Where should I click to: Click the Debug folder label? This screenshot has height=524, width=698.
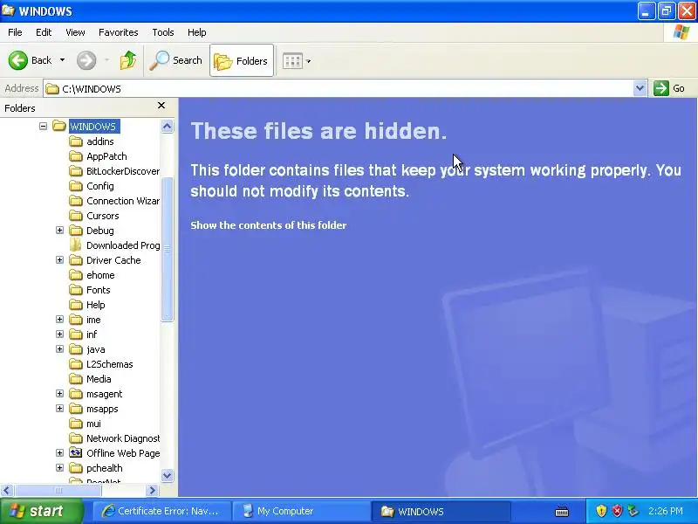(x=100, y=231)
